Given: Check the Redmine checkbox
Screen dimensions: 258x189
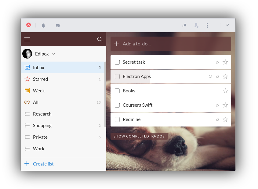Looking at the screenshot, I should [x=117, y=119].
